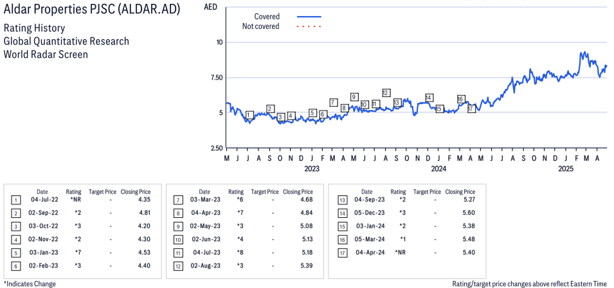Screen dimensions: 614x288
Task: Click chart marker number 8
Action: pyautogui.click(x=344, y=108)
